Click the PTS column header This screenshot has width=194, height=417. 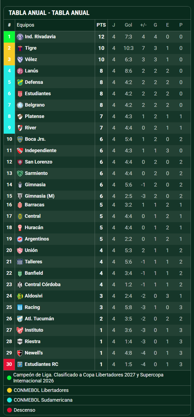point(101,25)
